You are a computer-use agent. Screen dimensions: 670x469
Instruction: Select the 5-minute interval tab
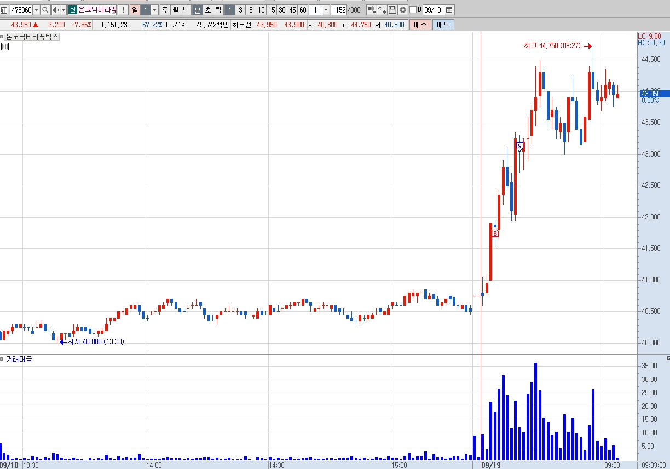click(251, 10)
